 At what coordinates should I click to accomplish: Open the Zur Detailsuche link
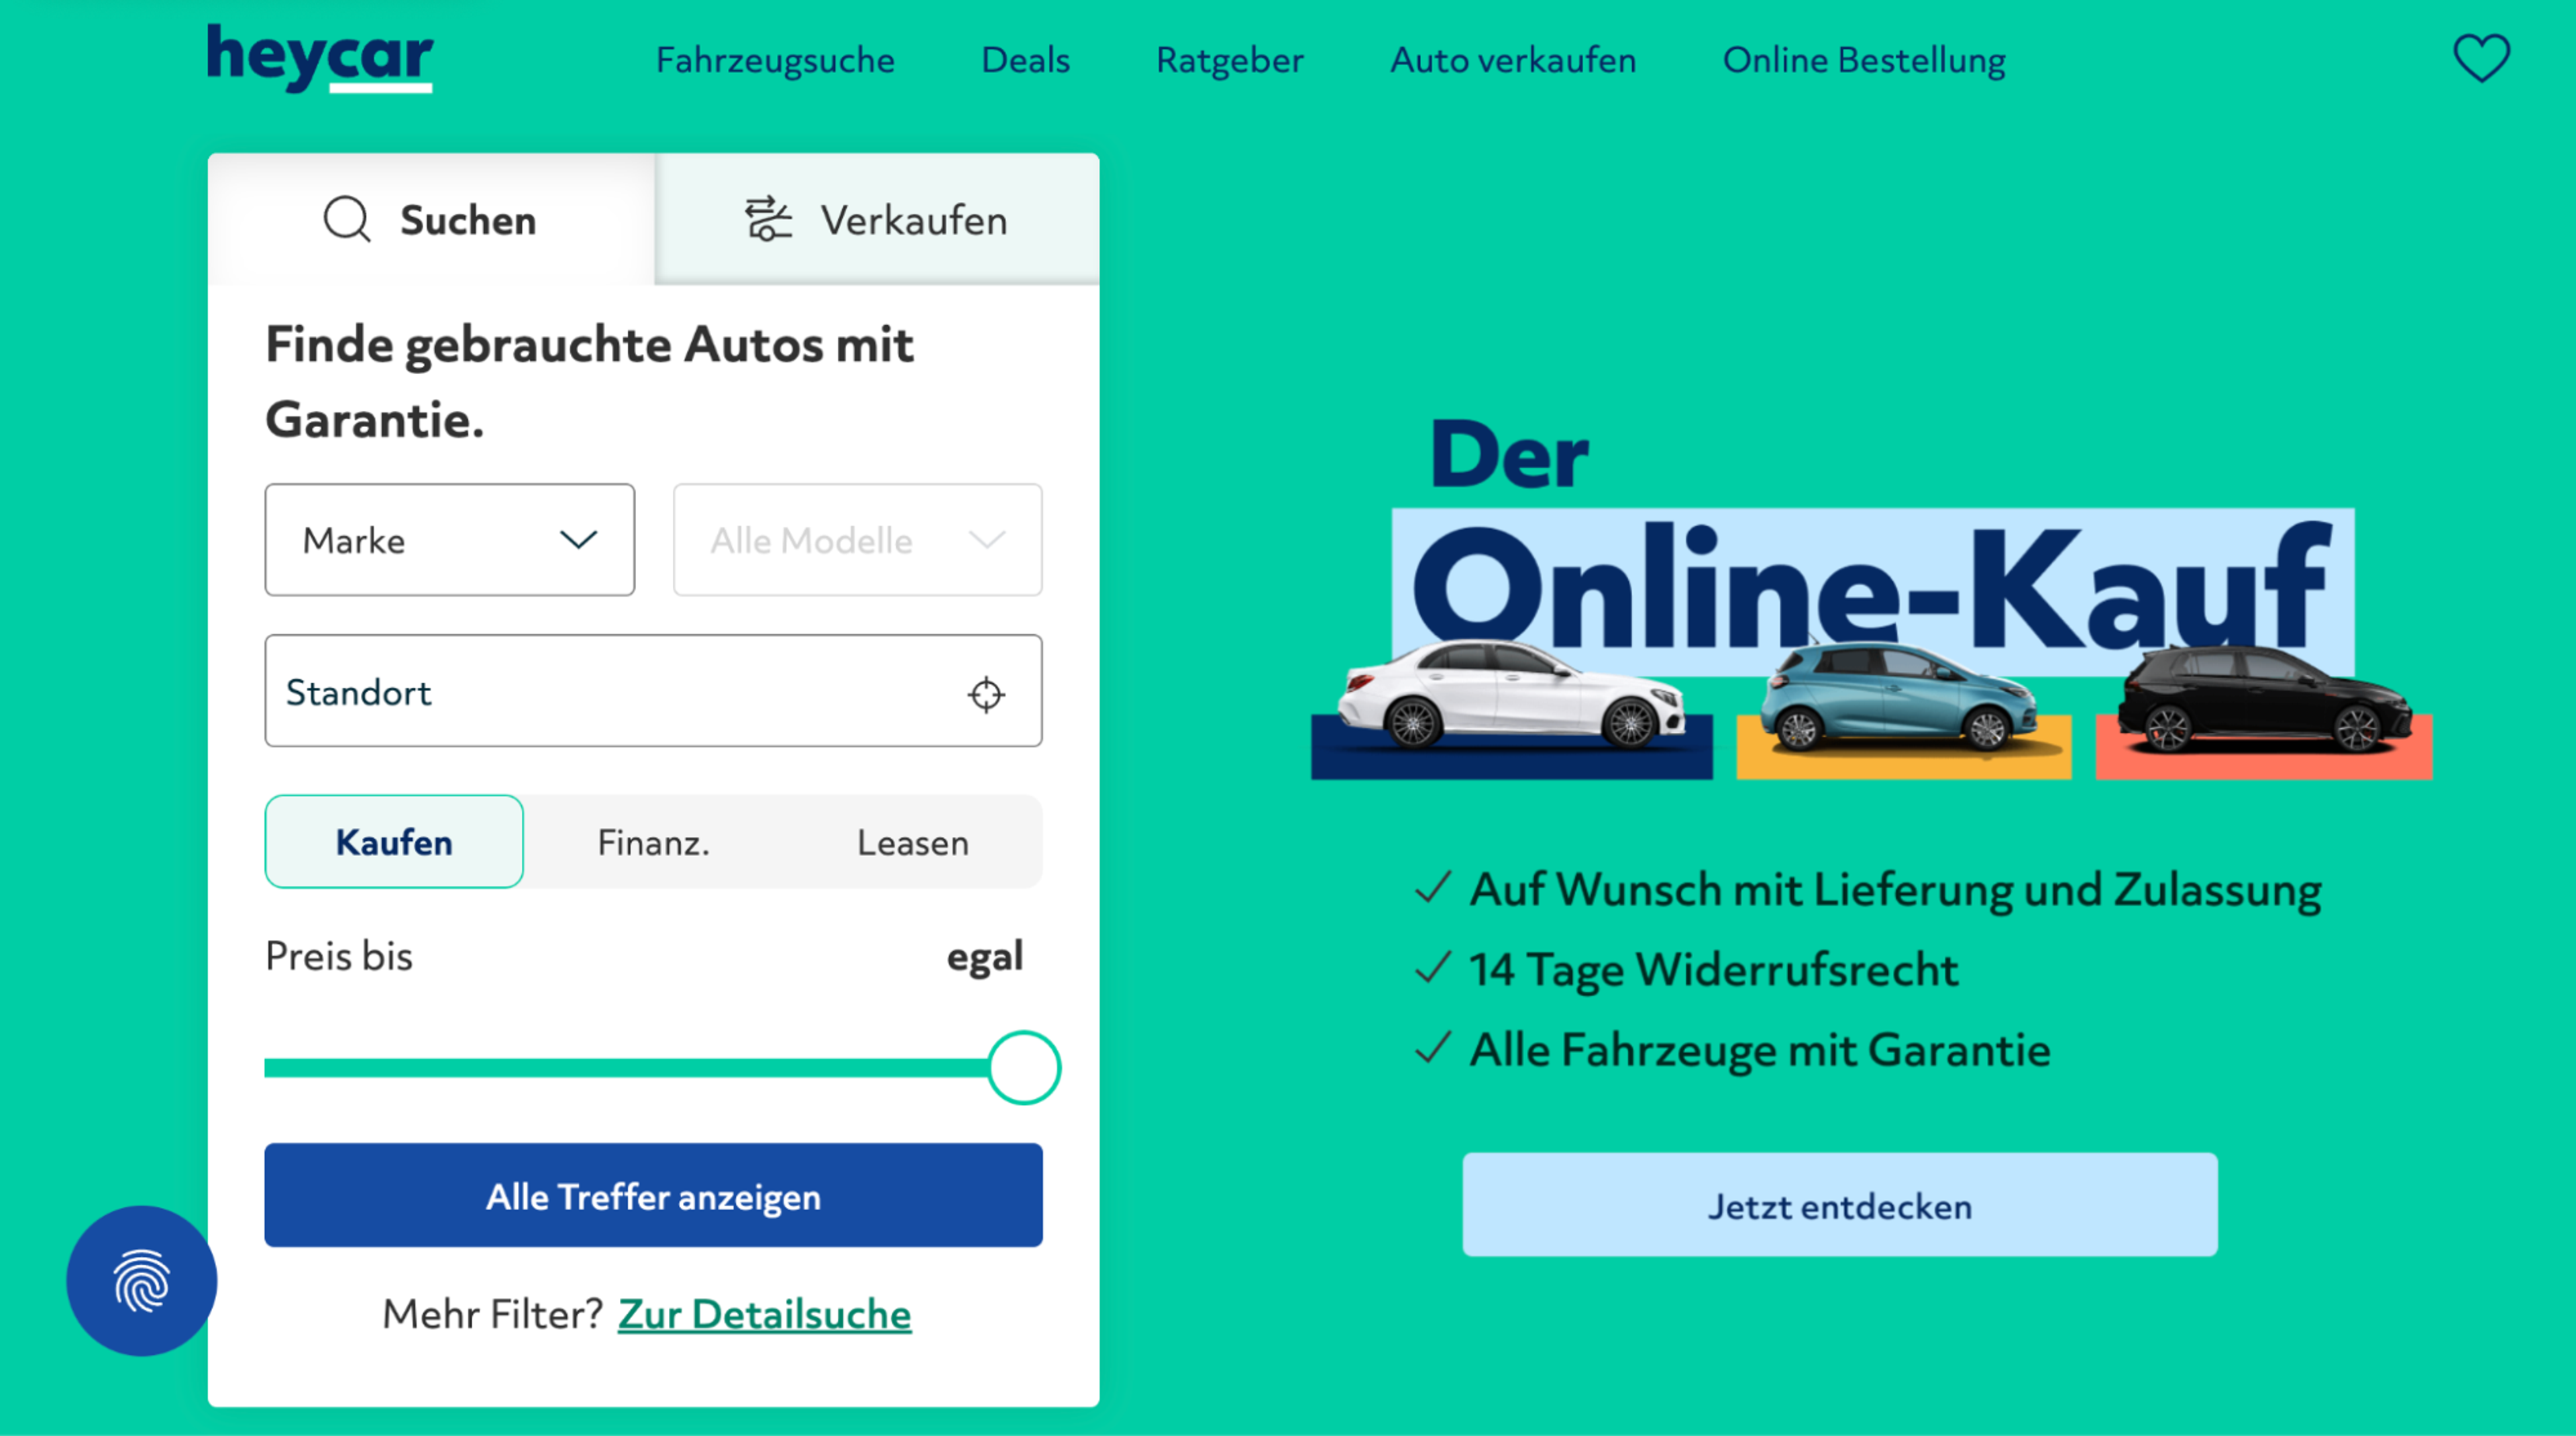coord(764,1313)
